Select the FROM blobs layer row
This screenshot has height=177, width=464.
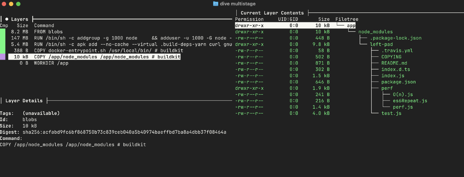tap(48, 32)
